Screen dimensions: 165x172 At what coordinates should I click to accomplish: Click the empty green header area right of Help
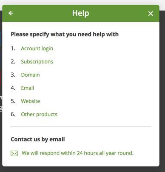tap(118, 13)
